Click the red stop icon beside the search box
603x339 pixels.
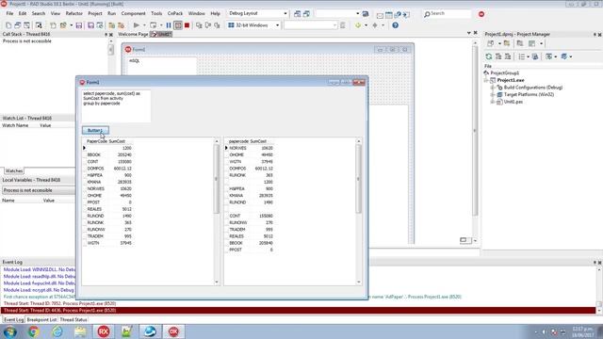pos(481,14)
